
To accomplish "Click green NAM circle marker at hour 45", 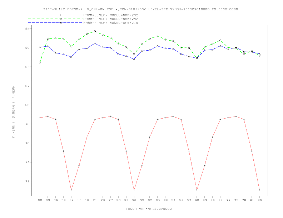I will (x=158, y=36).
